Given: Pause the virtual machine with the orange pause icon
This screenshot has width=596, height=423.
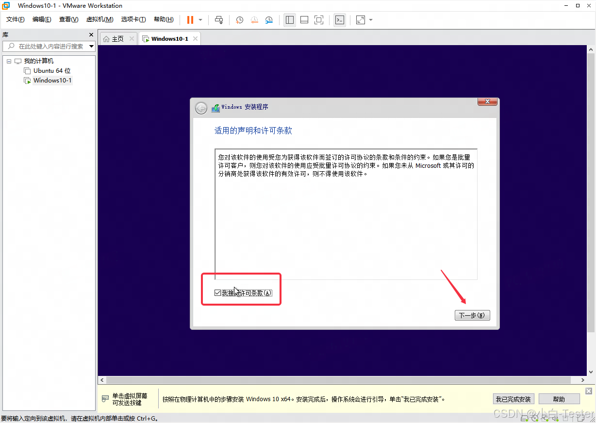Looking at the screenshot, I should coord(190,20).
